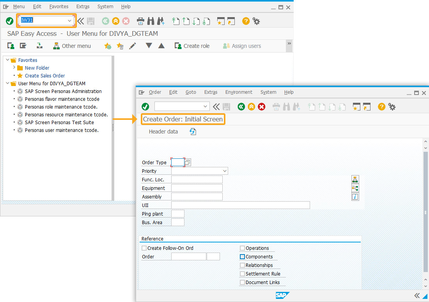Click the Plng plant input field
Image resolution: width=429 pixels, height=302 pixels.
[177, 214]
